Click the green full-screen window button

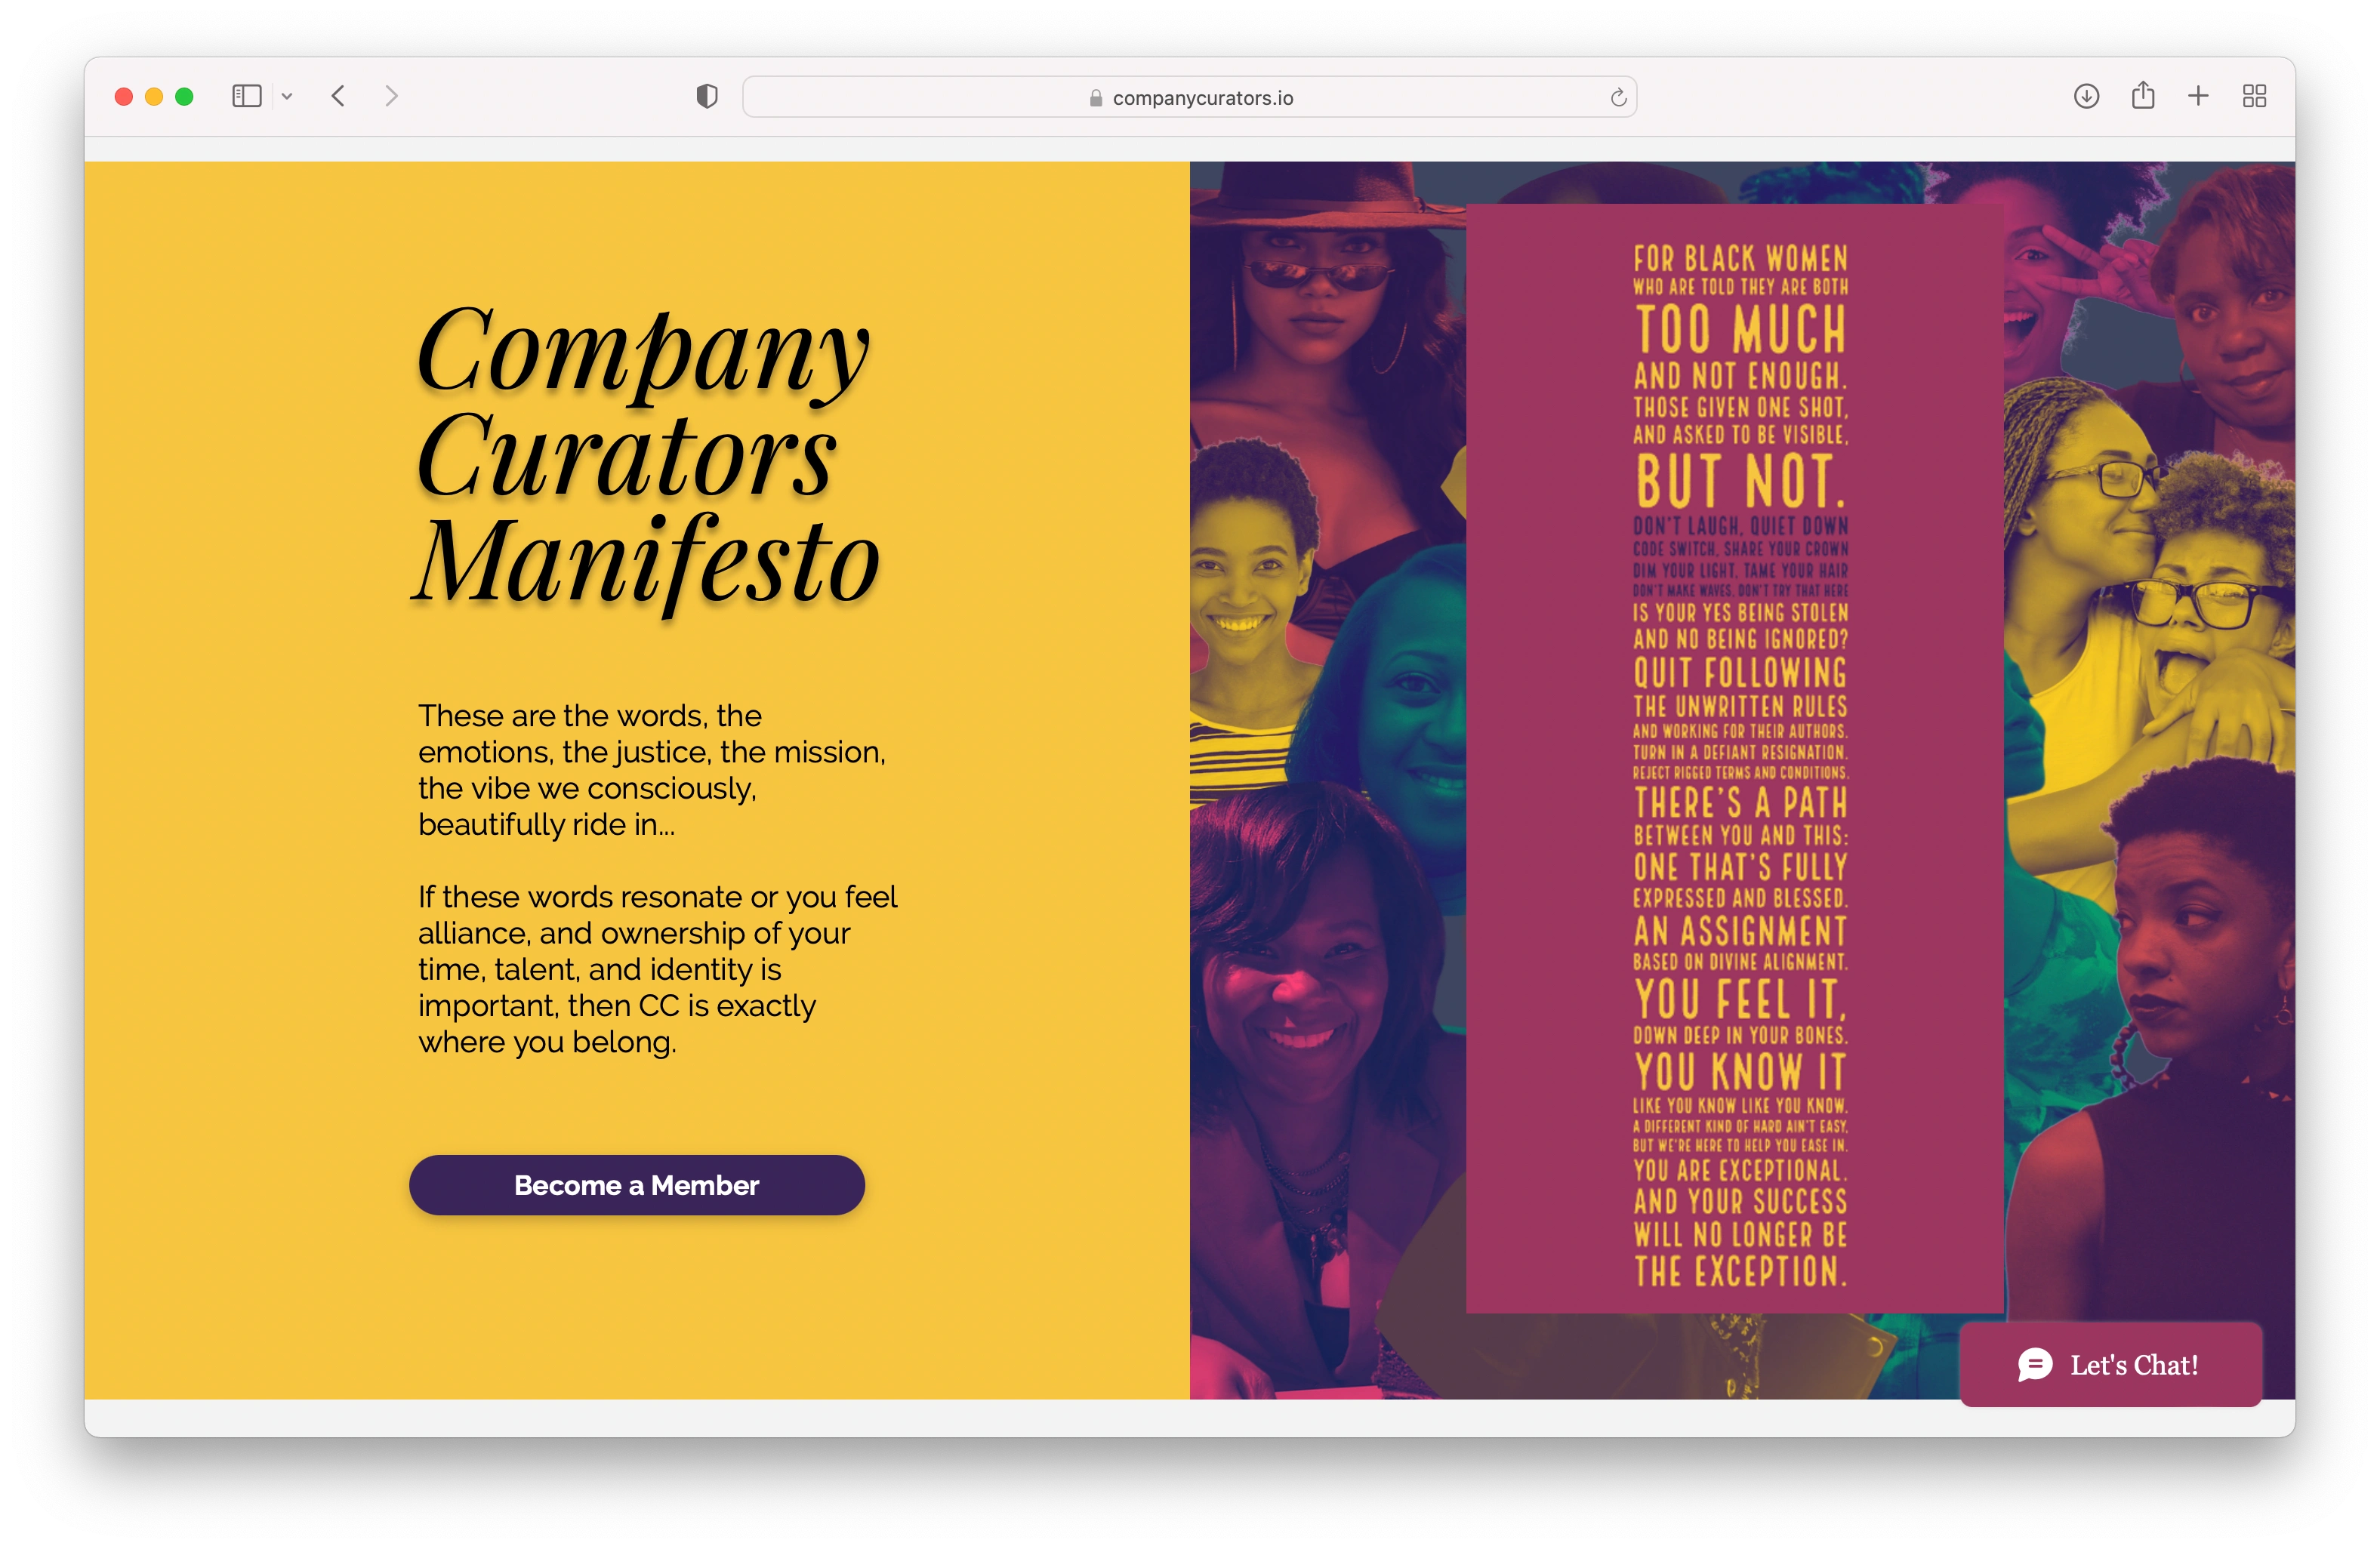tap(184, 96)
